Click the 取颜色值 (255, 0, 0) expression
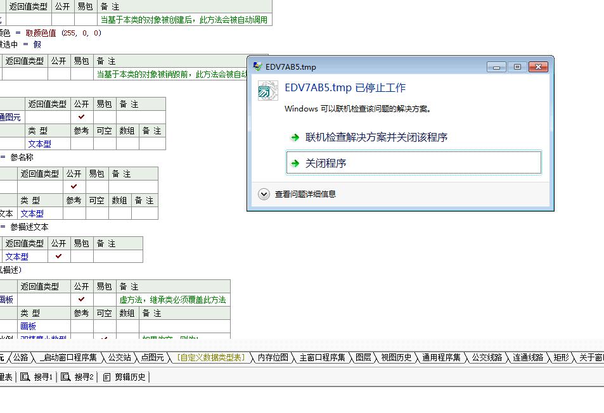The width and height of the screenshot is (604, 413). (63, 33)
